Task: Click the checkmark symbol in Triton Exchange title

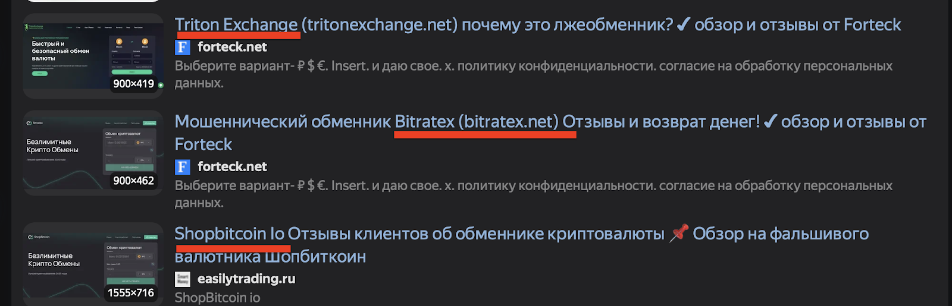Action: point(684,24)
